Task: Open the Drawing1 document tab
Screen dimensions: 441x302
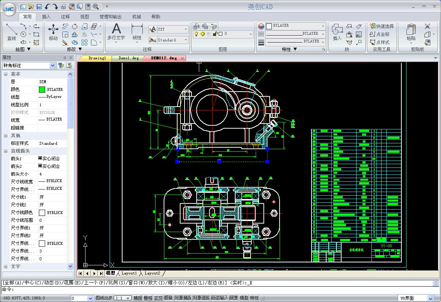Action: click(x=96, y=58)
